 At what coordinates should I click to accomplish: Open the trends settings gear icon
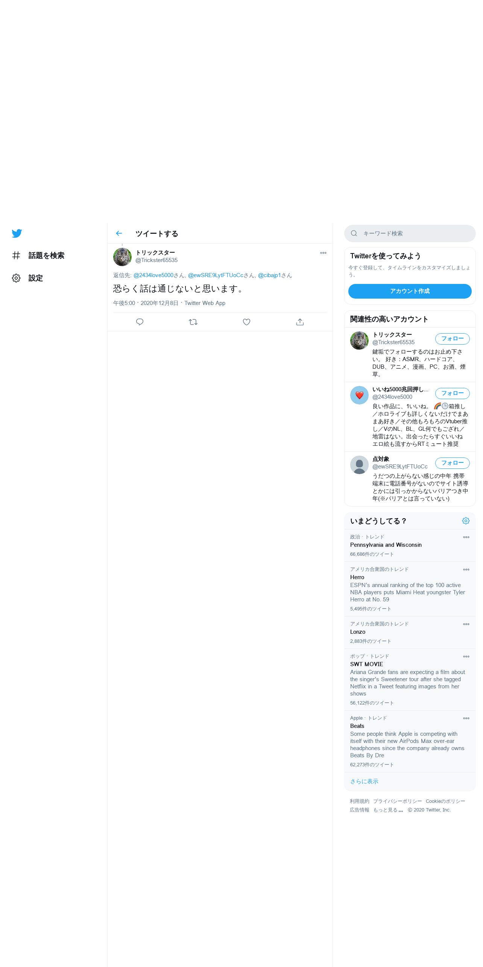(466, 521)
